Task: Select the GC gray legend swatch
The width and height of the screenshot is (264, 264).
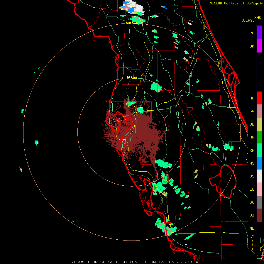Action: (x=259, y=202)
